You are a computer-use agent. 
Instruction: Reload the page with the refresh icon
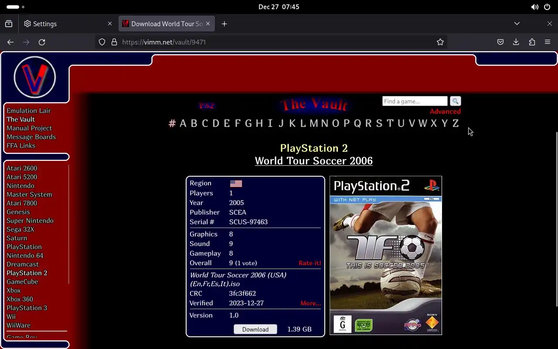point(42,42)
